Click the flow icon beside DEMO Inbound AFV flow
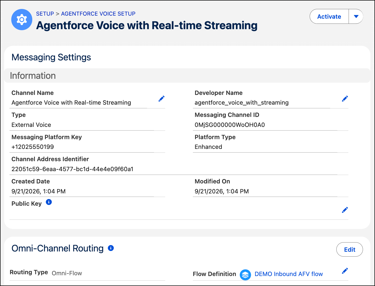Screen dimensions: 375x286 click(x=245, y=275)
